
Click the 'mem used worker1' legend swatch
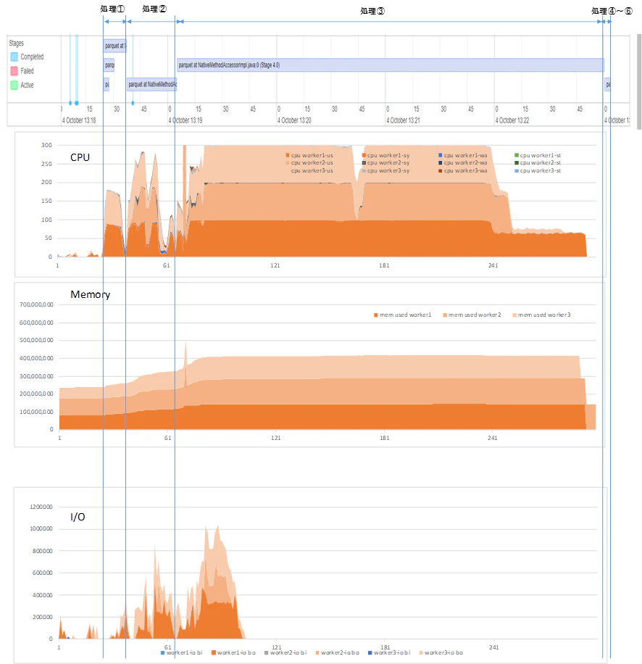[x=376, y=315]
